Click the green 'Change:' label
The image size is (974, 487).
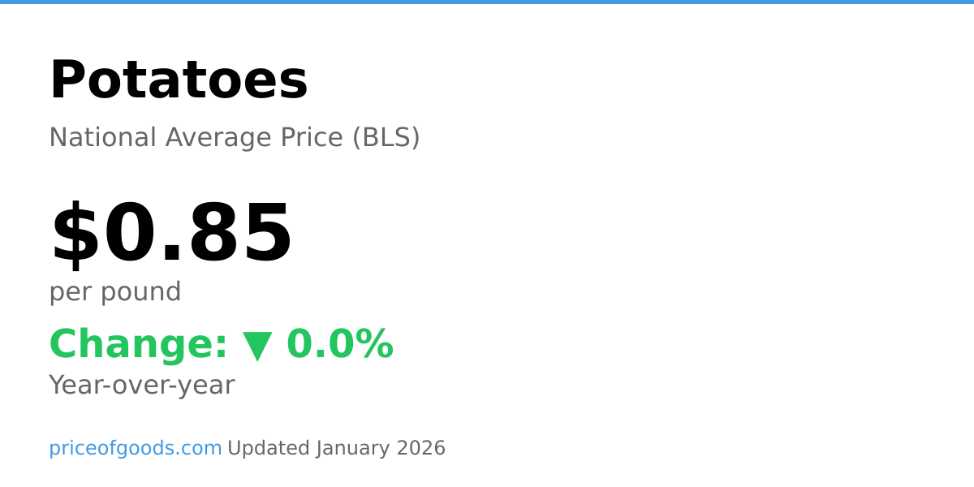point(138,344)
